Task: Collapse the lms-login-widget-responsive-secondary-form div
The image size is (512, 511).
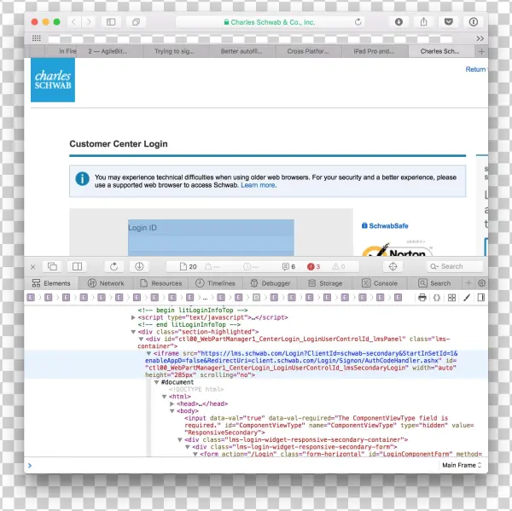Action: 188,447
